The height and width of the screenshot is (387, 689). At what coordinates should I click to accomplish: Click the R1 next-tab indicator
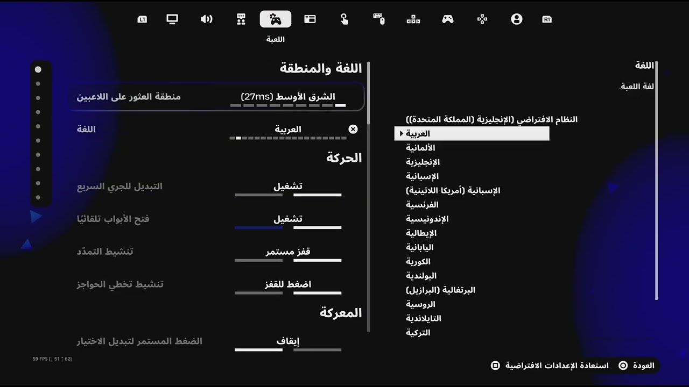(547, 19)
